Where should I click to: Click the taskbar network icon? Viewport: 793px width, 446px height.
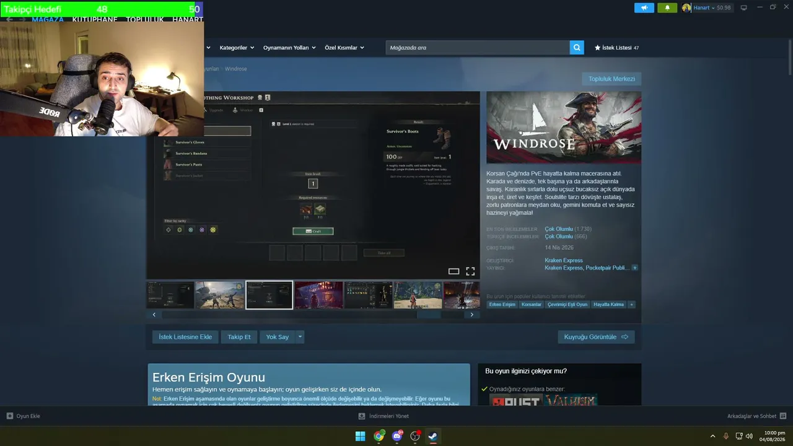tap(738, 436)
